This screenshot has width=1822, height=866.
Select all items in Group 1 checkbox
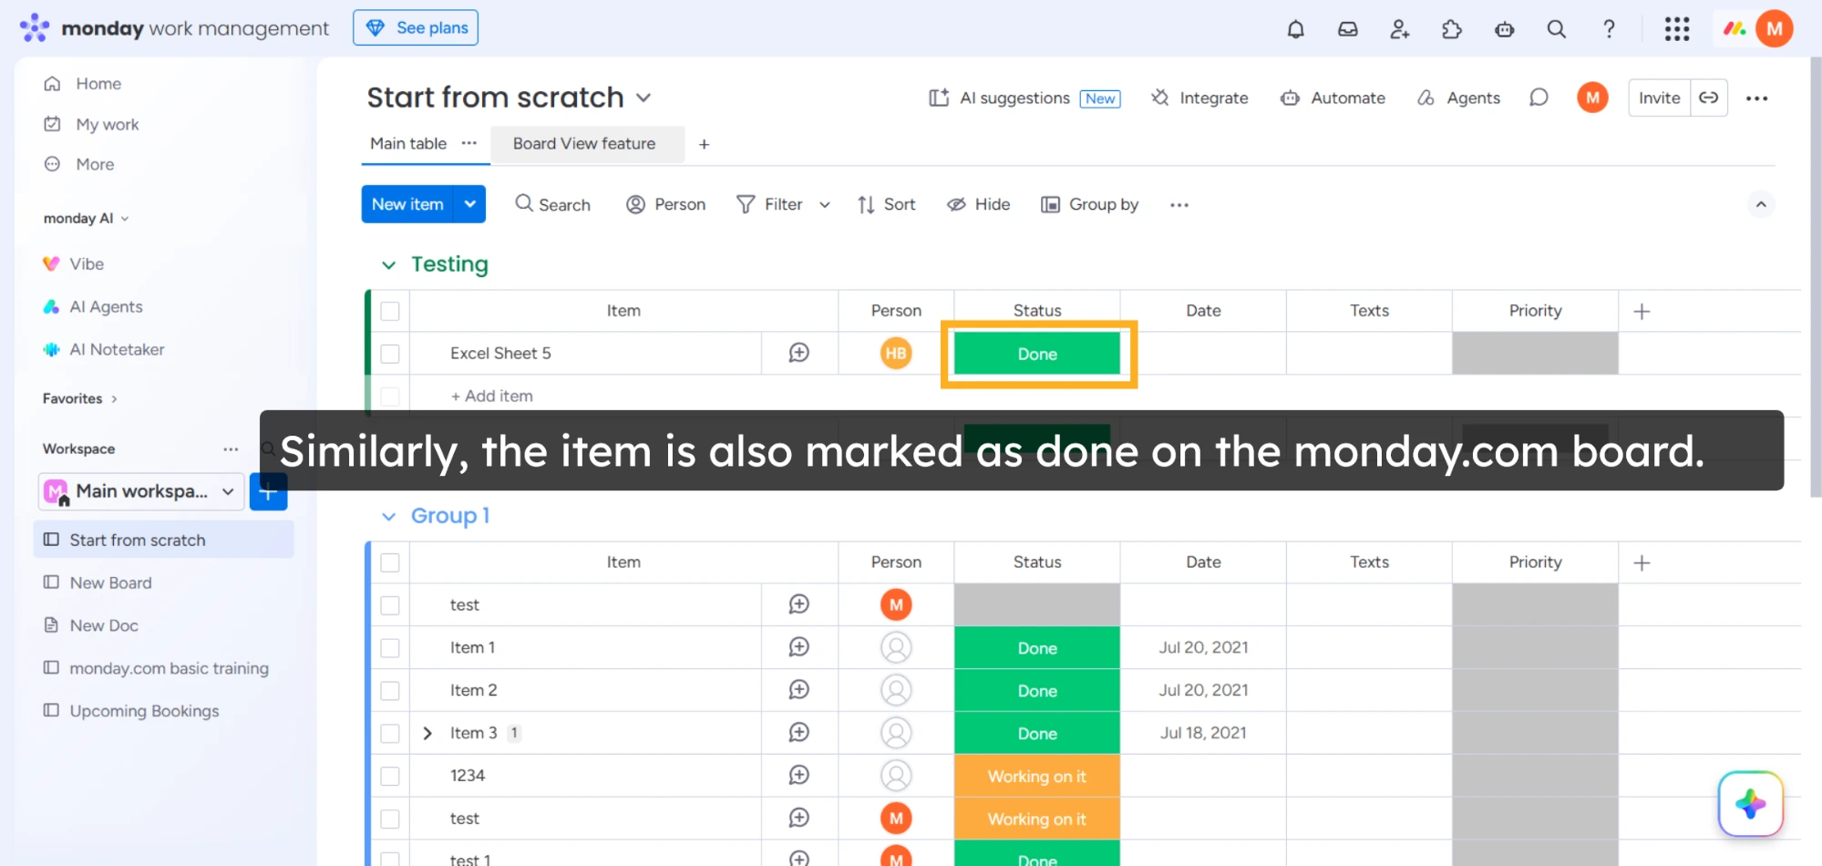390,562
